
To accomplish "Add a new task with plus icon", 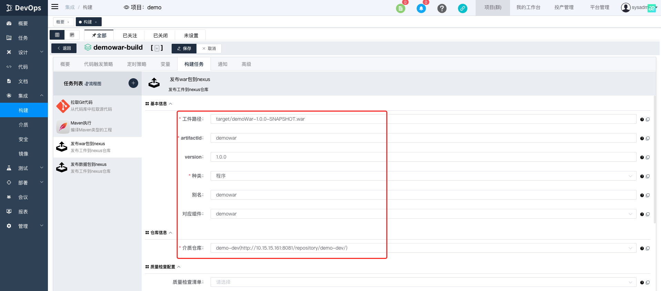I will [x=133, y=83].
